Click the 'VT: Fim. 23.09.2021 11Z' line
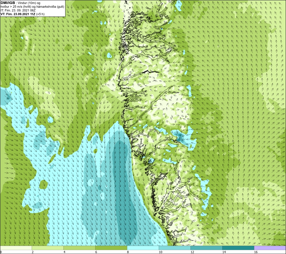 coord(22,14)
